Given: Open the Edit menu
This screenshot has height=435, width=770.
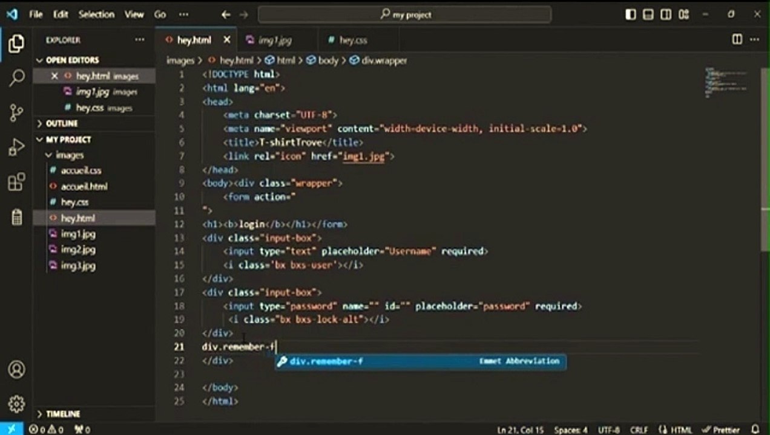Looking at the screenshot, I should tap(61, 14).
